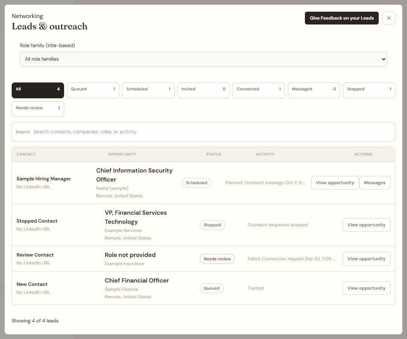Click the CONTACT column header
Viewport: 407px width, 339px height.
[x=26, y=154]
